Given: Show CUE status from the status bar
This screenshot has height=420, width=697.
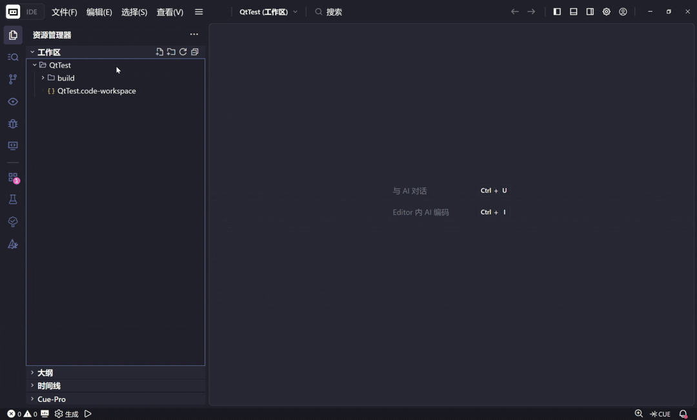Looking at the screenshot, I should [662, 414].
